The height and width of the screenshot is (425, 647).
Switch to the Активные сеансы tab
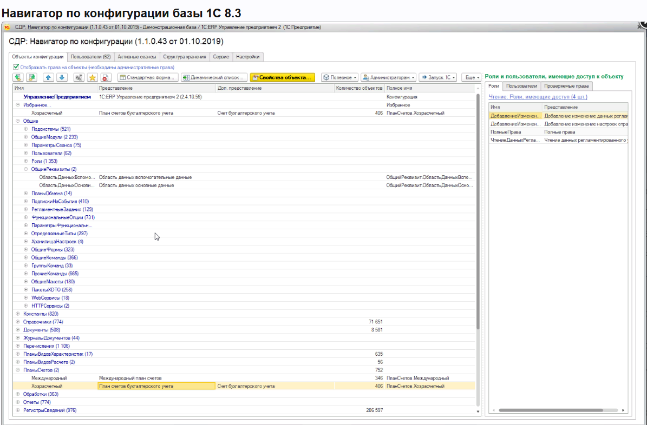136,57
